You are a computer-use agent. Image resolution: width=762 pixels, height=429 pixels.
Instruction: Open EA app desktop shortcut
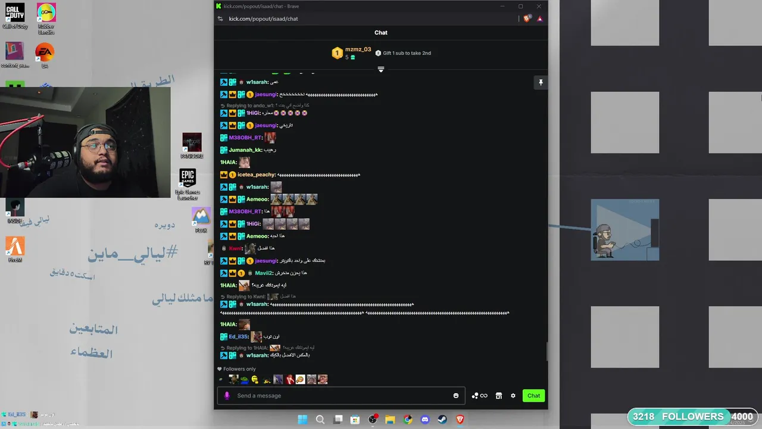pos(45,55)
